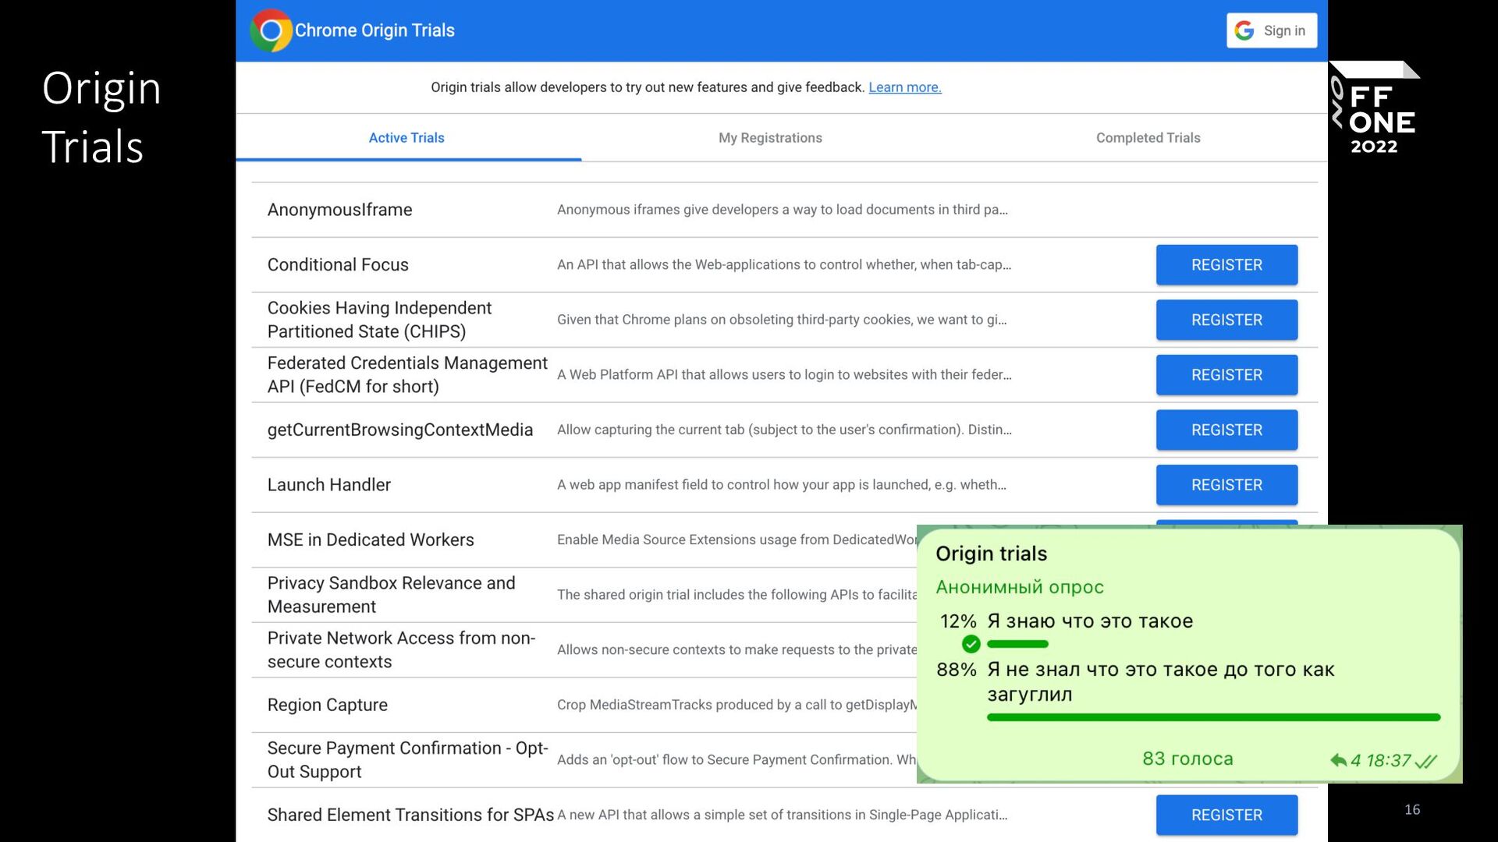Click the Anonymous iframes description text

coord(783,210)
